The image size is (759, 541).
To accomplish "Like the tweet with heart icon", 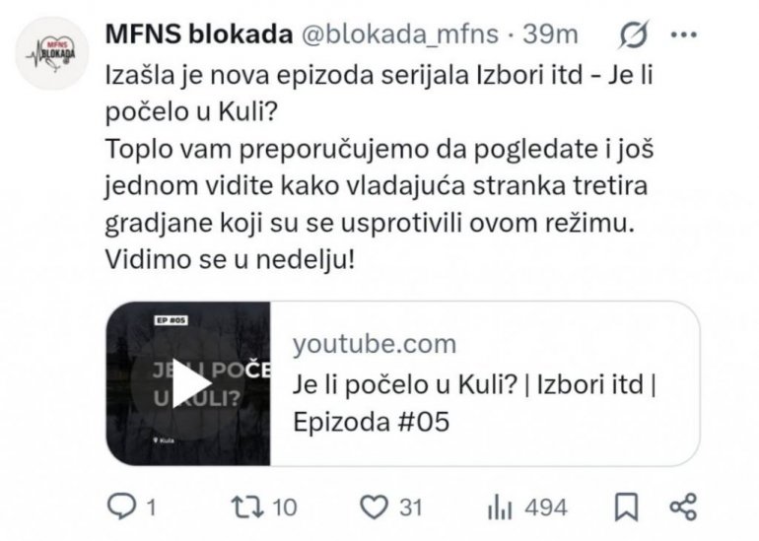I will pos(375,507).
